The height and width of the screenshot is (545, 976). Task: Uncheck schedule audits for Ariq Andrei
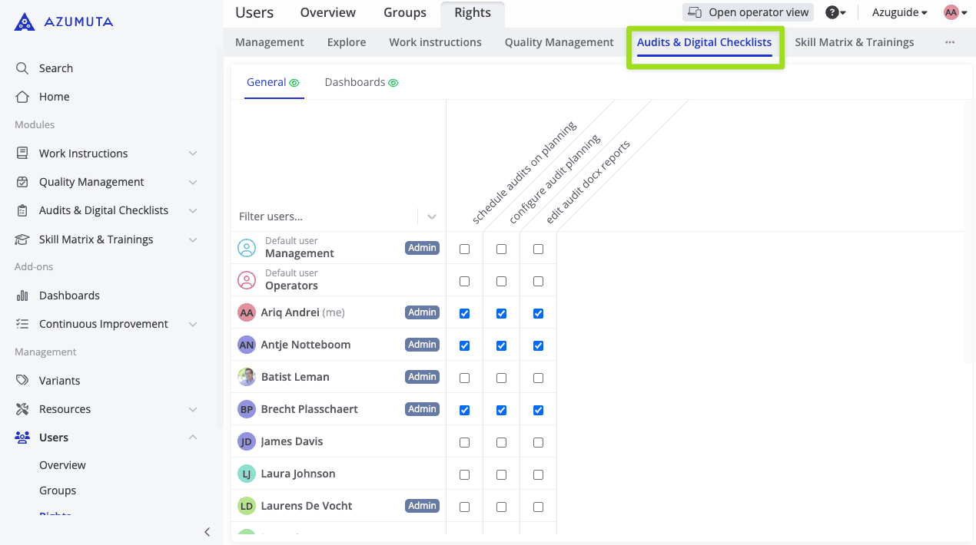464,313
